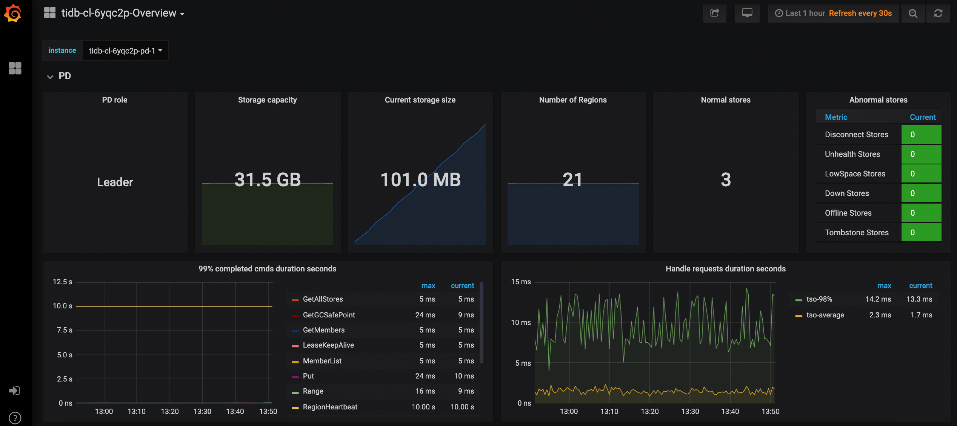Open the help icon in the sidebar
This screenshot has height=426, width=957.
click(x=14, y=418)
